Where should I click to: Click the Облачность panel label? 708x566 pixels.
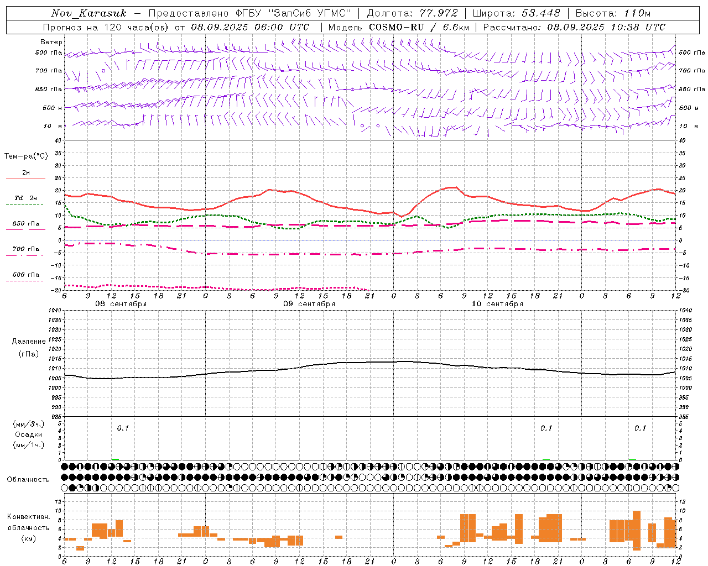tap(28, 480)
